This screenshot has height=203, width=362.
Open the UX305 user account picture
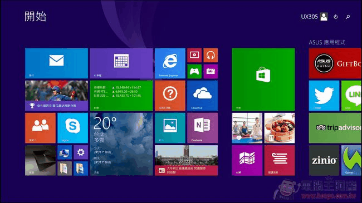pos(324,17)
